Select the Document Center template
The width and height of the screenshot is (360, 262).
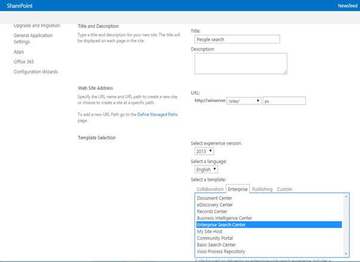coord(269,198)
